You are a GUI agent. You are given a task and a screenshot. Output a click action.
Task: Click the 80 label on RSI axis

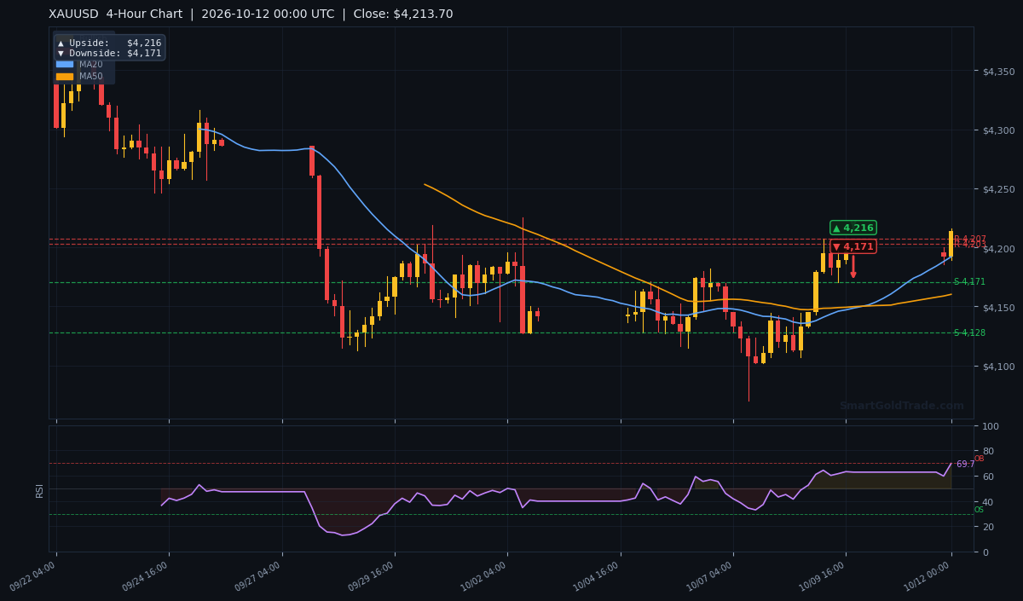click(988, 452)
